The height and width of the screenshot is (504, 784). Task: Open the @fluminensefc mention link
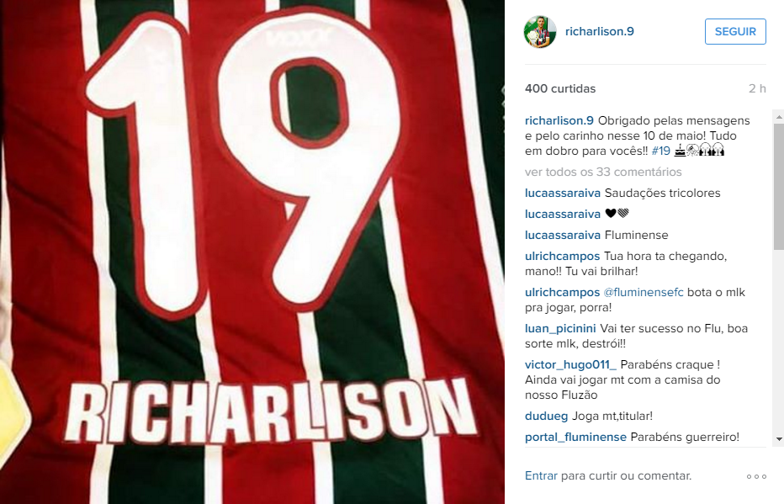pyautogui.click(x=643, y=293)
